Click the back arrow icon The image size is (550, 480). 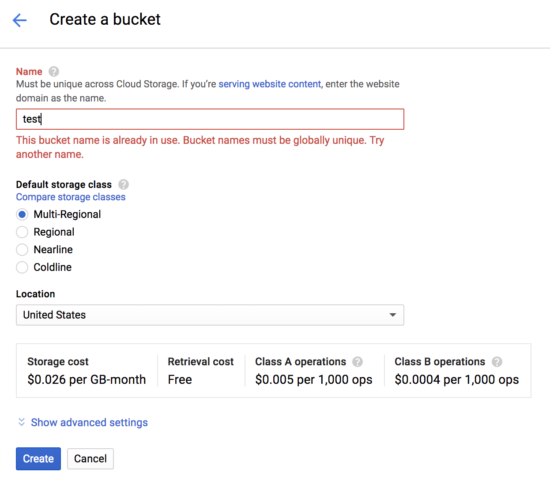pyautogui.click(x=20, y=20)
